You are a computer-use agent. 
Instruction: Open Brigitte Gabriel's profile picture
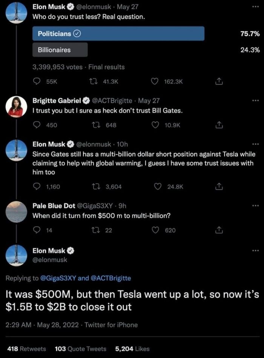pos(16,107)
